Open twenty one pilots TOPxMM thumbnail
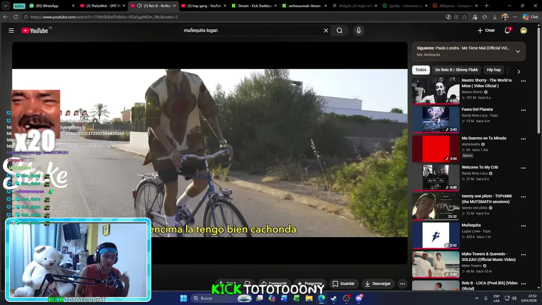This screenshot has width=542, height=305. tap(436, 207)
